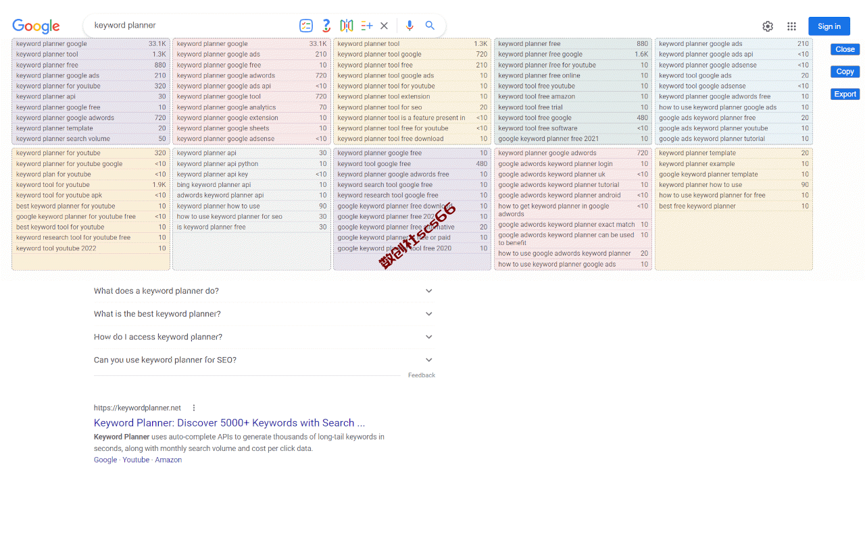Expand "What does a keyword planner do?"
This screenshot has height=540, width=865.
point(264,291)
